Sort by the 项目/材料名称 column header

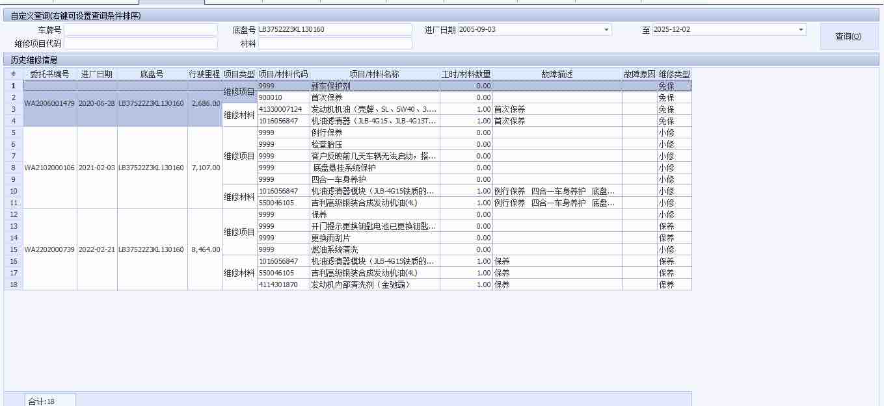[375, 75]
